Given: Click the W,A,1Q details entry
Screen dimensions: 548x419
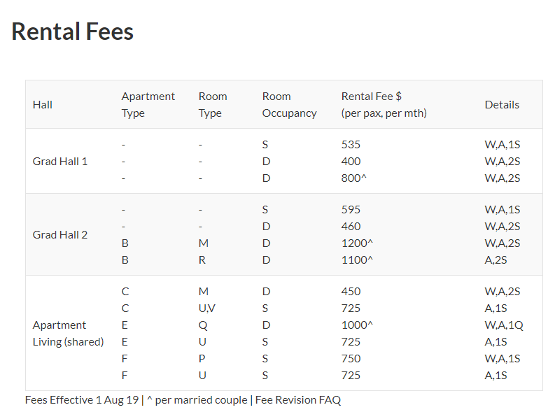Looking at the screenshot, I should pos(503,325).
